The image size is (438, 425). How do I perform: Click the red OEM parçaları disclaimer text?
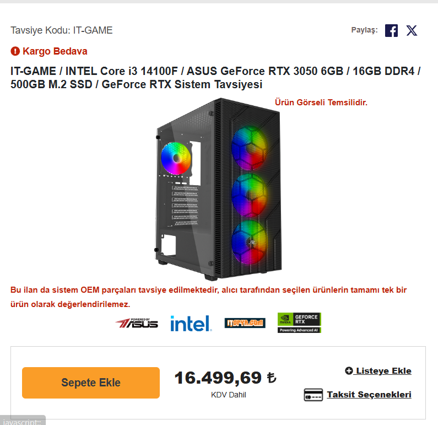[x=208, y=297]
